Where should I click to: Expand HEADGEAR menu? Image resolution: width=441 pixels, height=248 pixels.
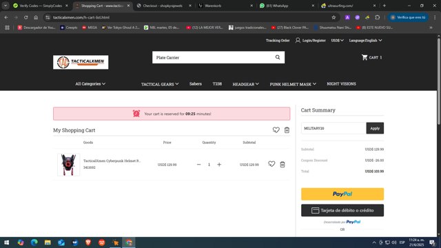pyautogui.click(x=245, y=84)
